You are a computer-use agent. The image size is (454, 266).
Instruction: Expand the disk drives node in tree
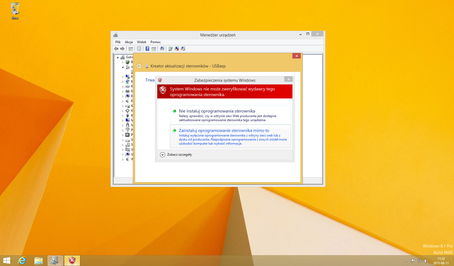pyautogui.click(x=123, y=140)
